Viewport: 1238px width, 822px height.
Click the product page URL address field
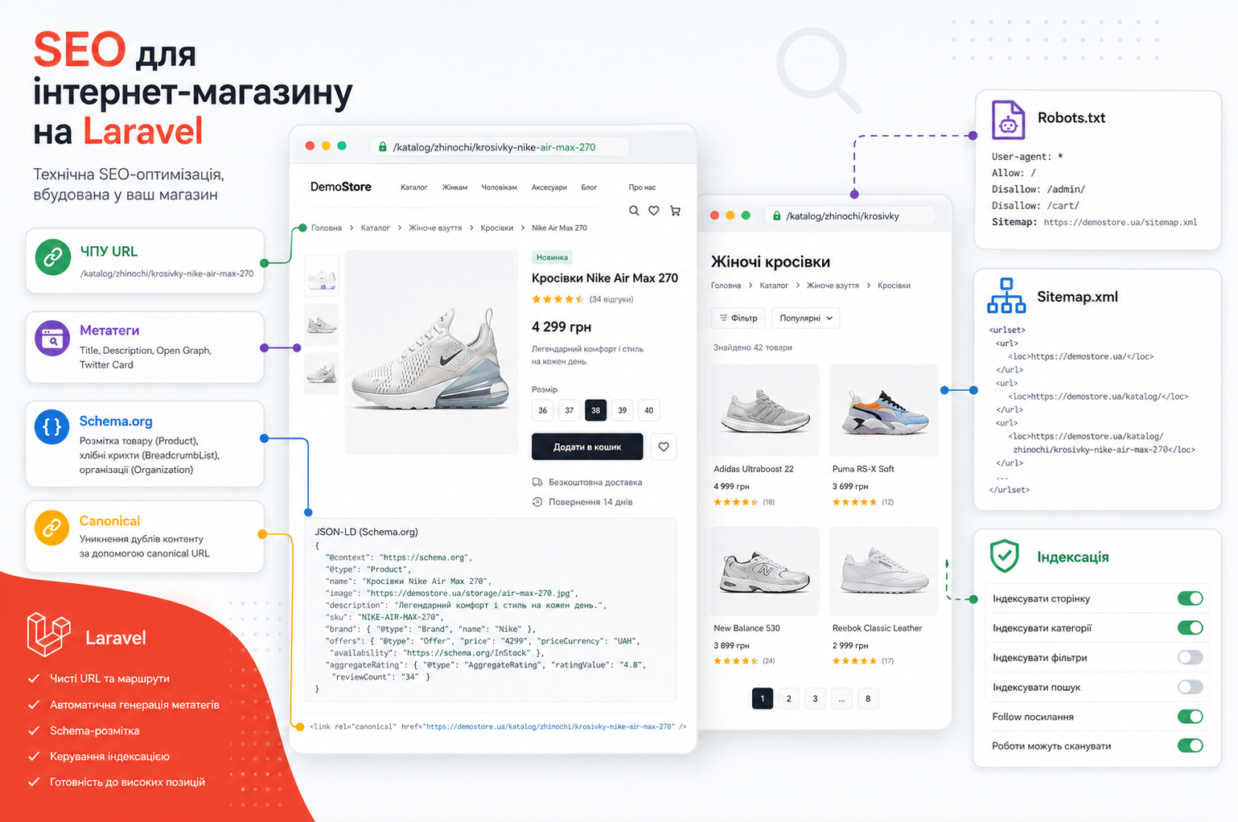499,146
